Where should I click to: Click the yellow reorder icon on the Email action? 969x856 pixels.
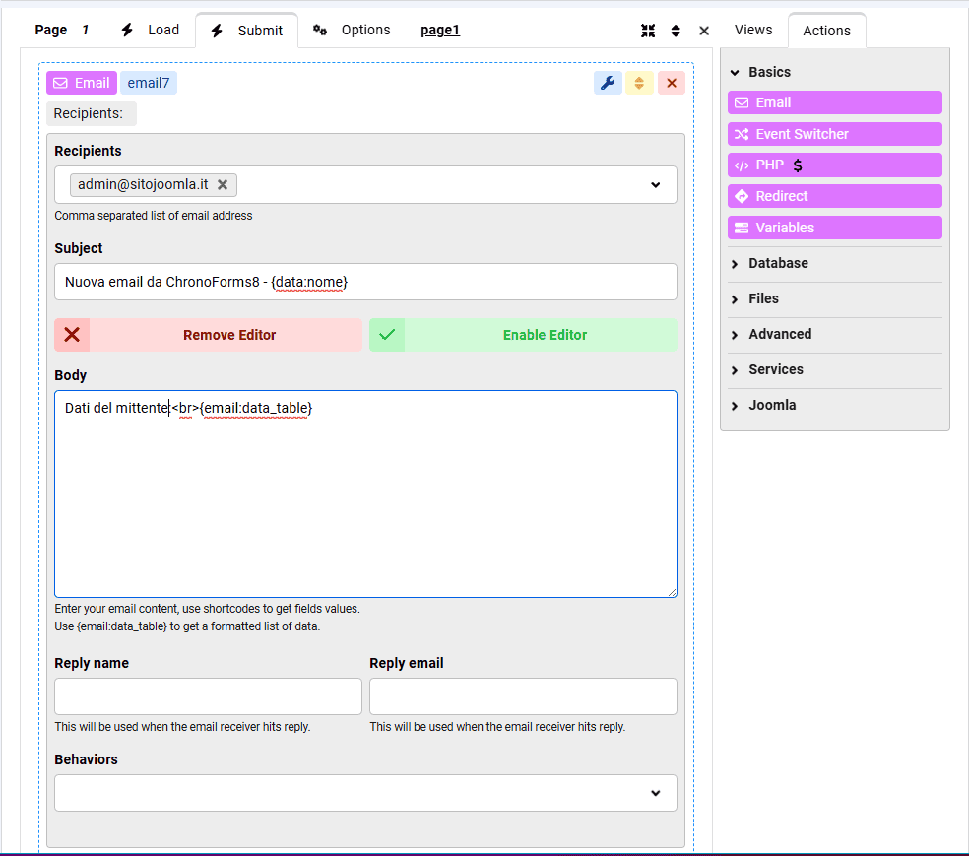(x=639, y=83)
